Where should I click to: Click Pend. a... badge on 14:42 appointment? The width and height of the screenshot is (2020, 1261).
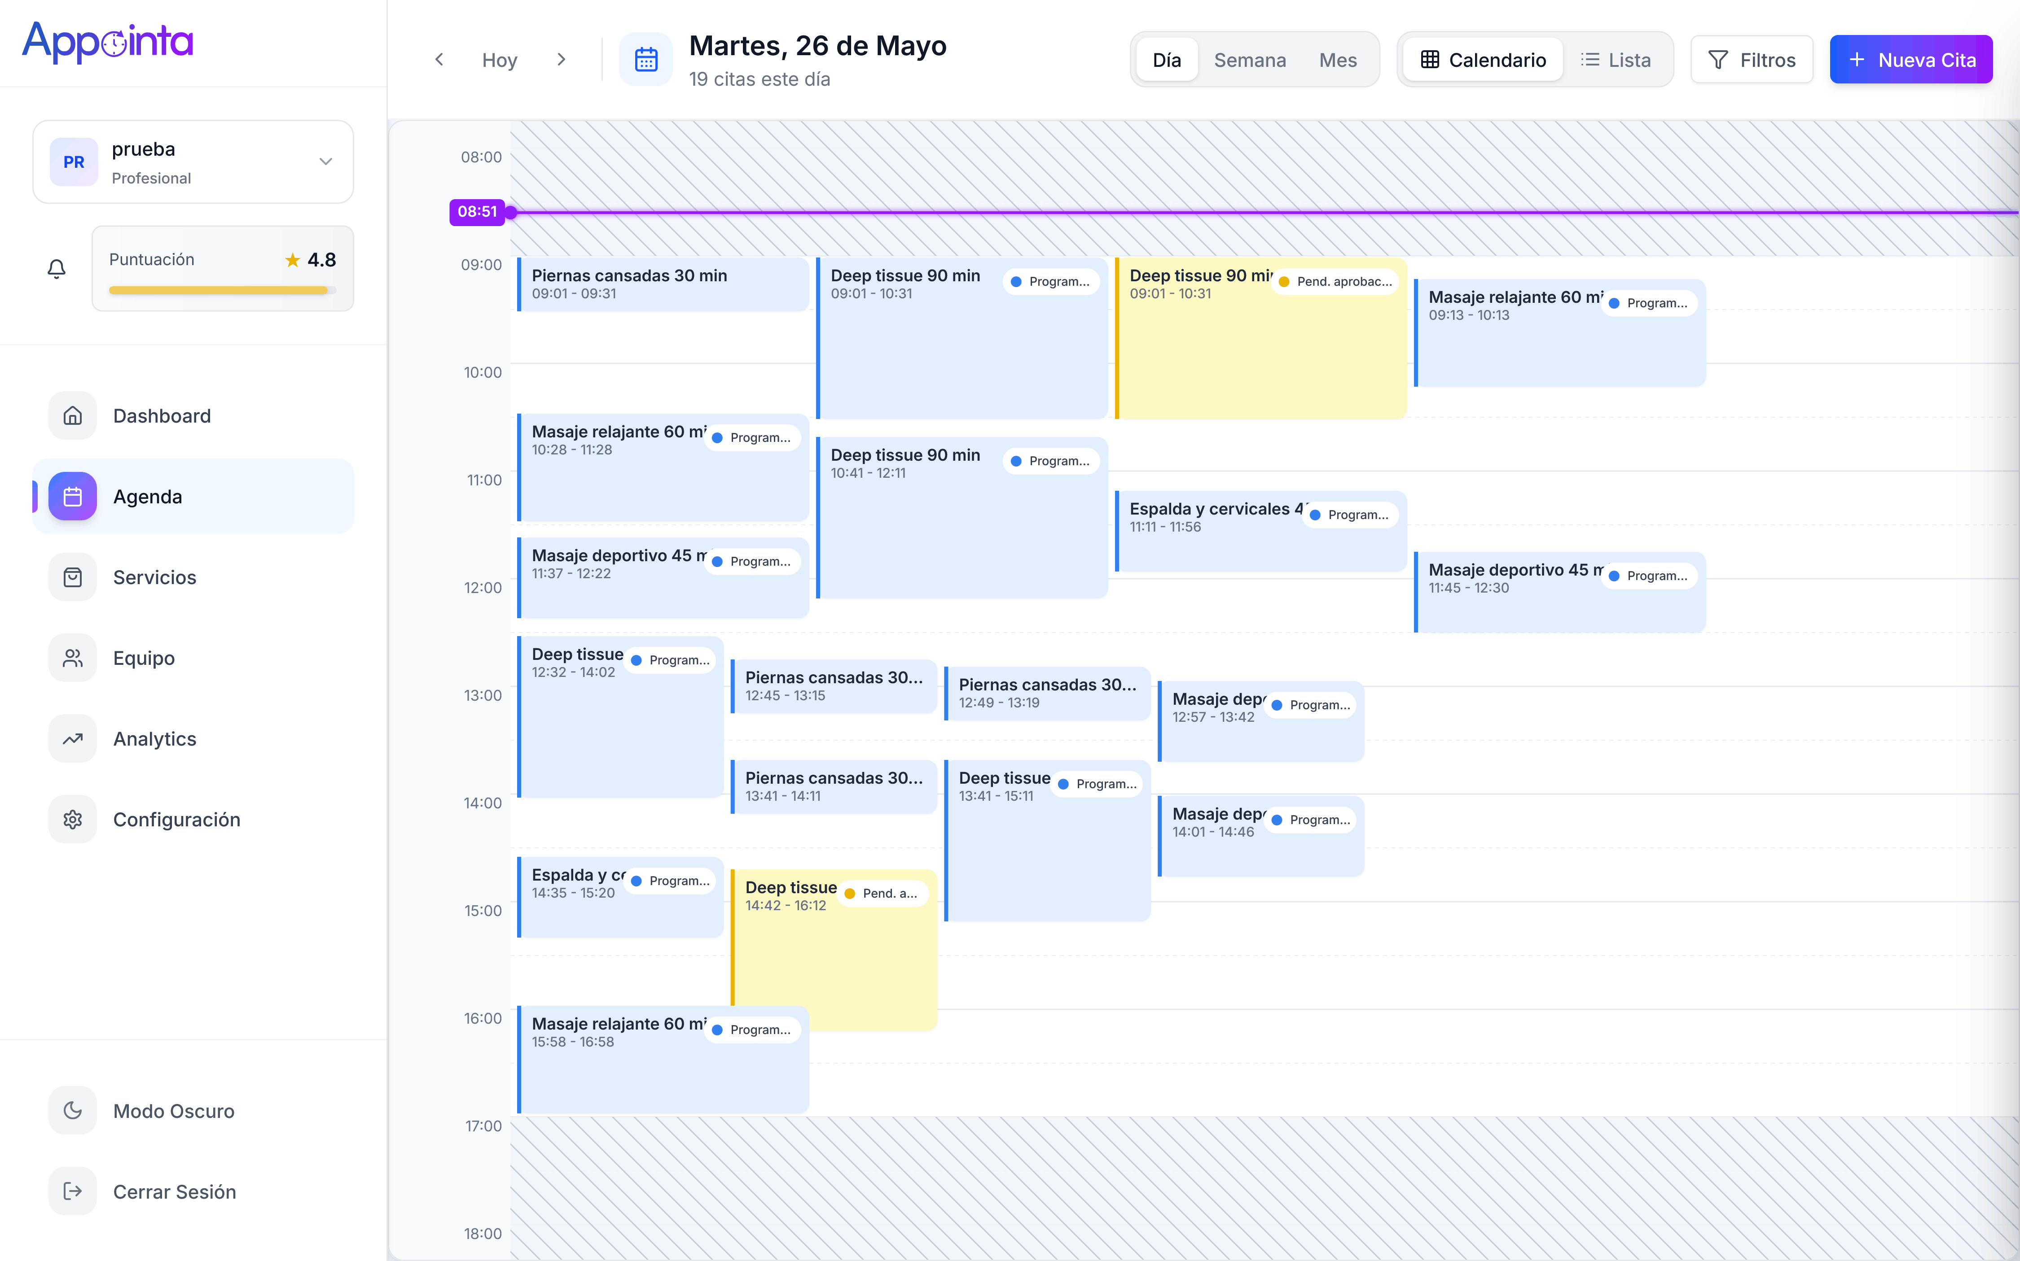(883, 894)
